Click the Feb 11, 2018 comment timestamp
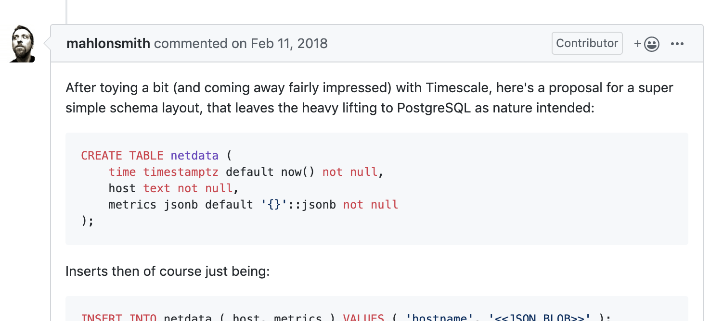 289,44
